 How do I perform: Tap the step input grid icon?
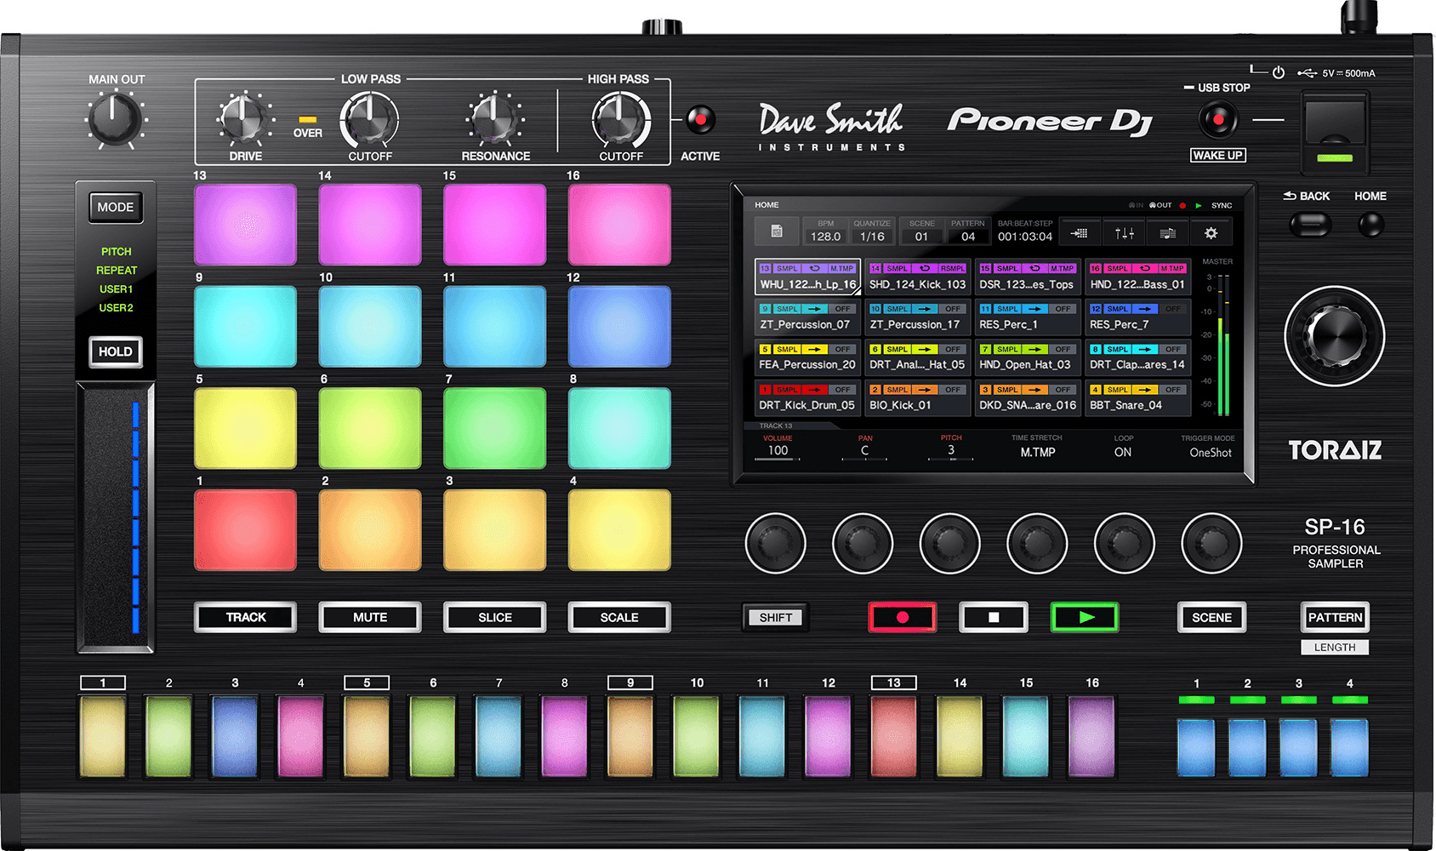[x=1080, y=233]
